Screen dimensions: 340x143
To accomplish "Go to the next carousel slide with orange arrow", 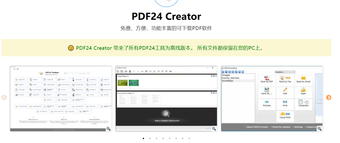I will pos(329,97).
